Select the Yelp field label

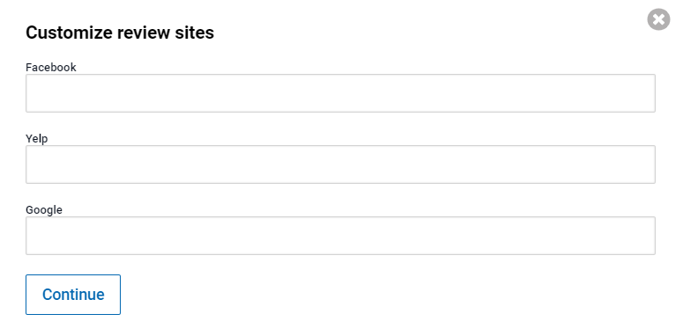pyautogui.click(x=37, y=139)
